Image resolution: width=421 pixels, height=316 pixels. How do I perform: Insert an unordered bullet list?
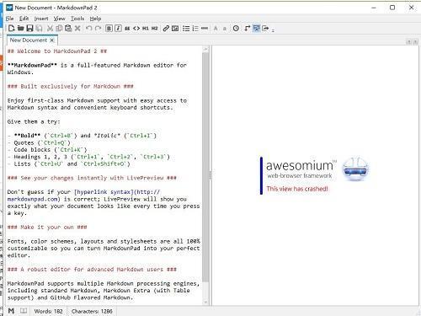[186, 28]
